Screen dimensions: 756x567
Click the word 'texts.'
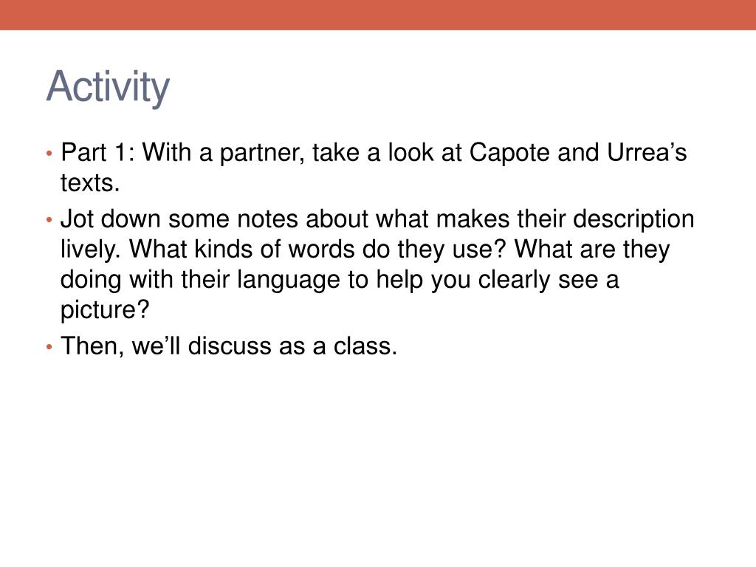(x=90, y=183)
